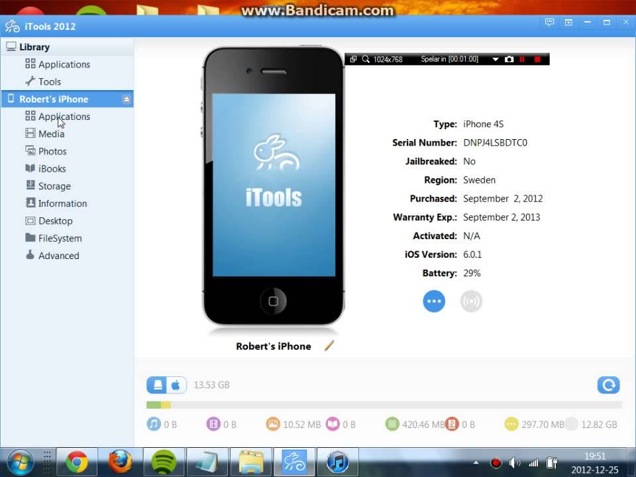Image resolution: width=636 pixels, height=477 pixels.
Task: Show hidden tray icons arrow
Action: tap(476, 463)
